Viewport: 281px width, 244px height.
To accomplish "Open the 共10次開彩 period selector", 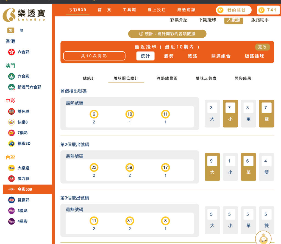I will point(94,56).
